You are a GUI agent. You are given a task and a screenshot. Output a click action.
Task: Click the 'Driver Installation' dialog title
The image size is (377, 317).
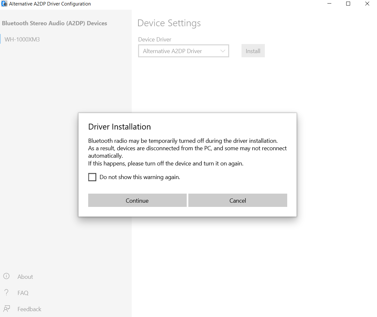[x=120, y=127]
